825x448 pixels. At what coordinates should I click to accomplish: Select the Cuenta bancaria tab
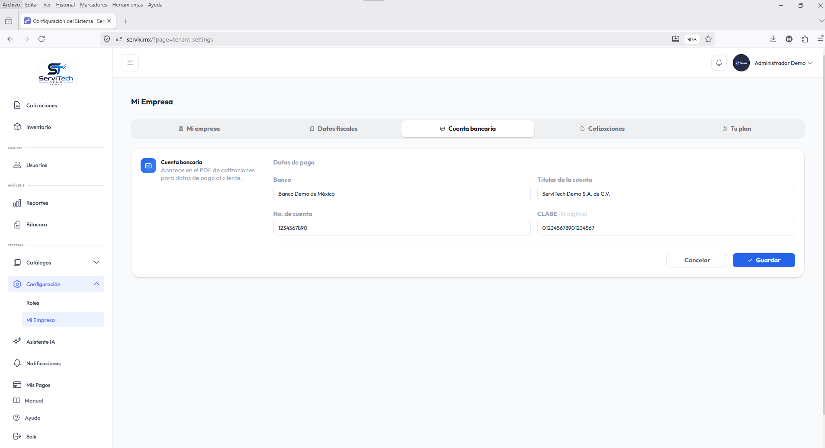[x=468, y=129]
